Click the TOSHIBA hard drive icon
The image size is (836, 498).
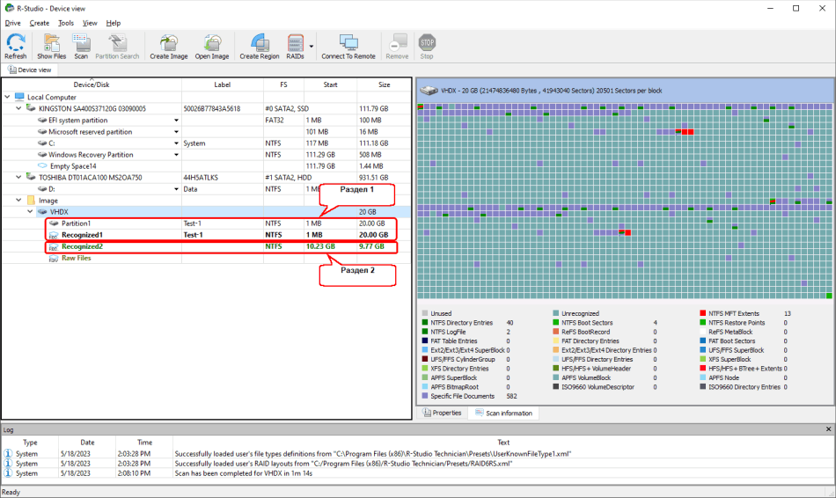(31, 177)
